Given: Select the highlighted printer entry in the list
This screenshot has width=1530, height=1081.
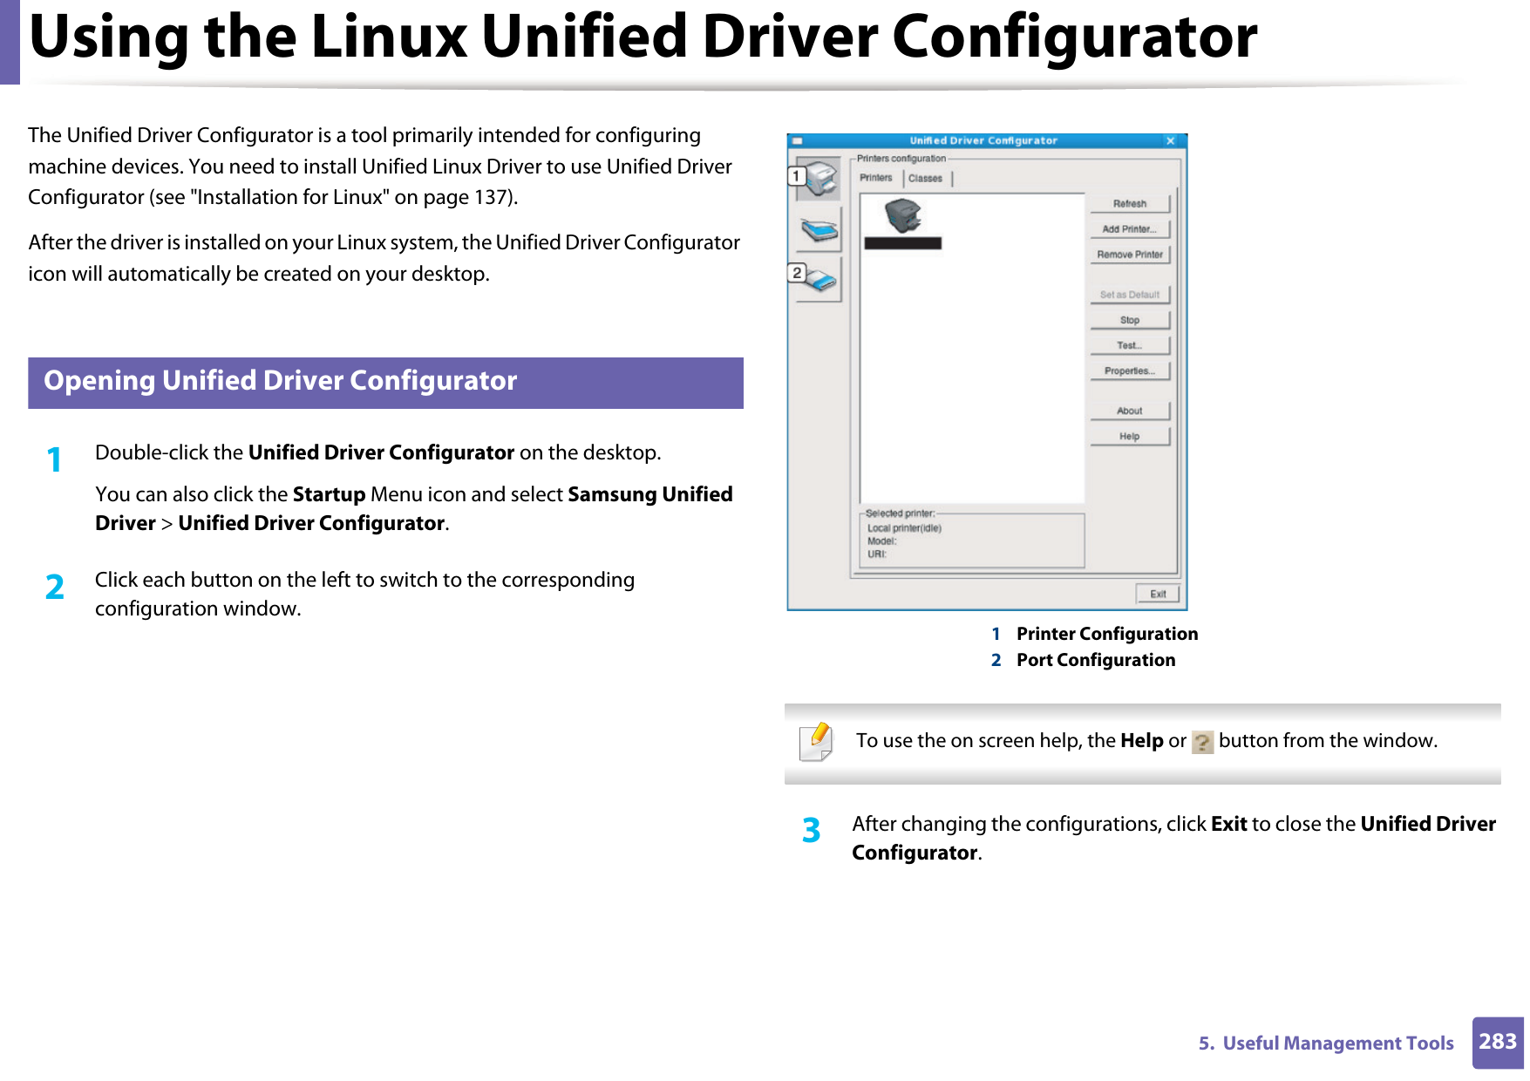Looking at the screenshot, I should coord(904,243).
